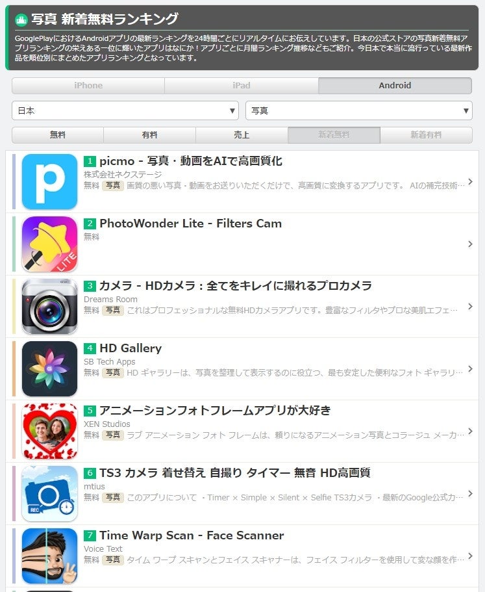
Task: Open アニメーションフォトフレームアプリが大好き title
Action: click(215, 411)
